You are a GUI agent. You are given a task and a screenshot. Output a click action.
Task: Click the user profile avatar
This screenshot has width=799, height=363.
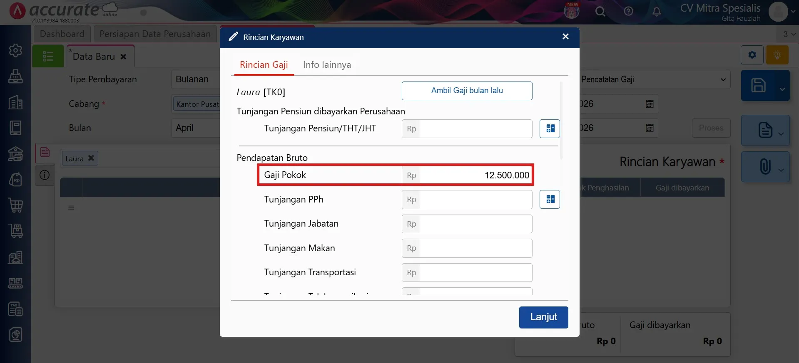(x=778, y=12)
